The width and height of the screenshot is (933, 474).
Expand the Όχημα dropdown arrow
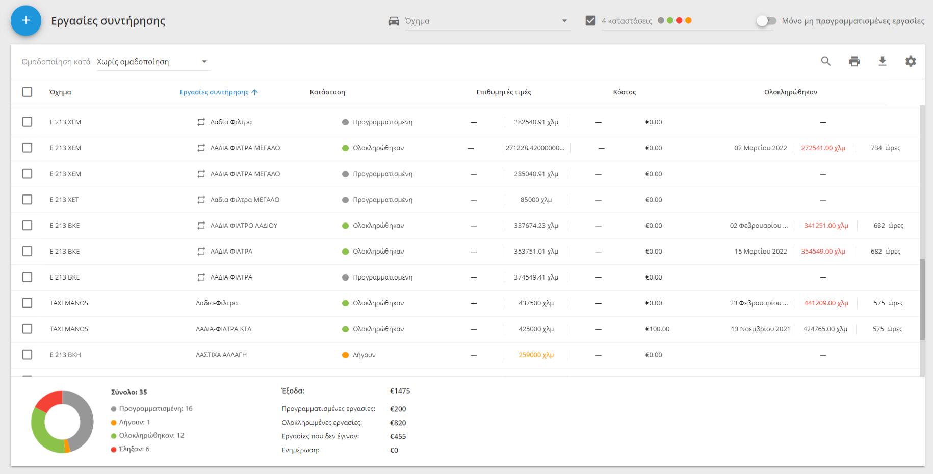tap(564, 21)
